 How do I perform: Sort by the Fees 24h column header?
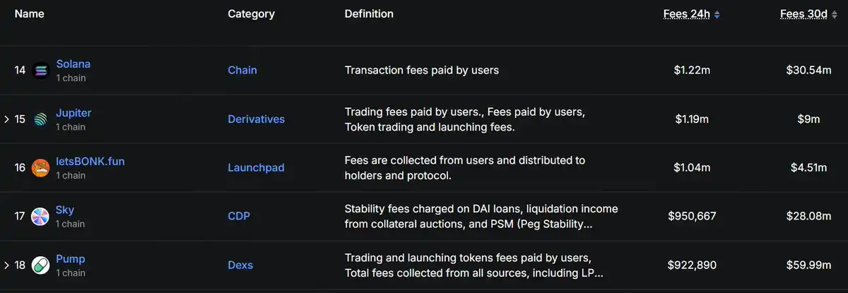(687, 14)
